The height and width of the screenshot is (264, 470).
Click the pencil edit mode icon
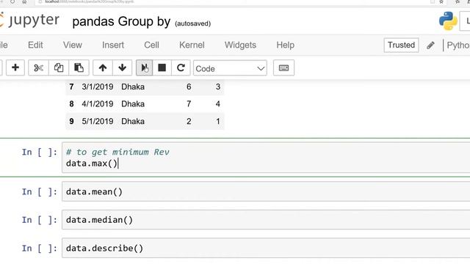pyautogui.click(x=431, y=45)
